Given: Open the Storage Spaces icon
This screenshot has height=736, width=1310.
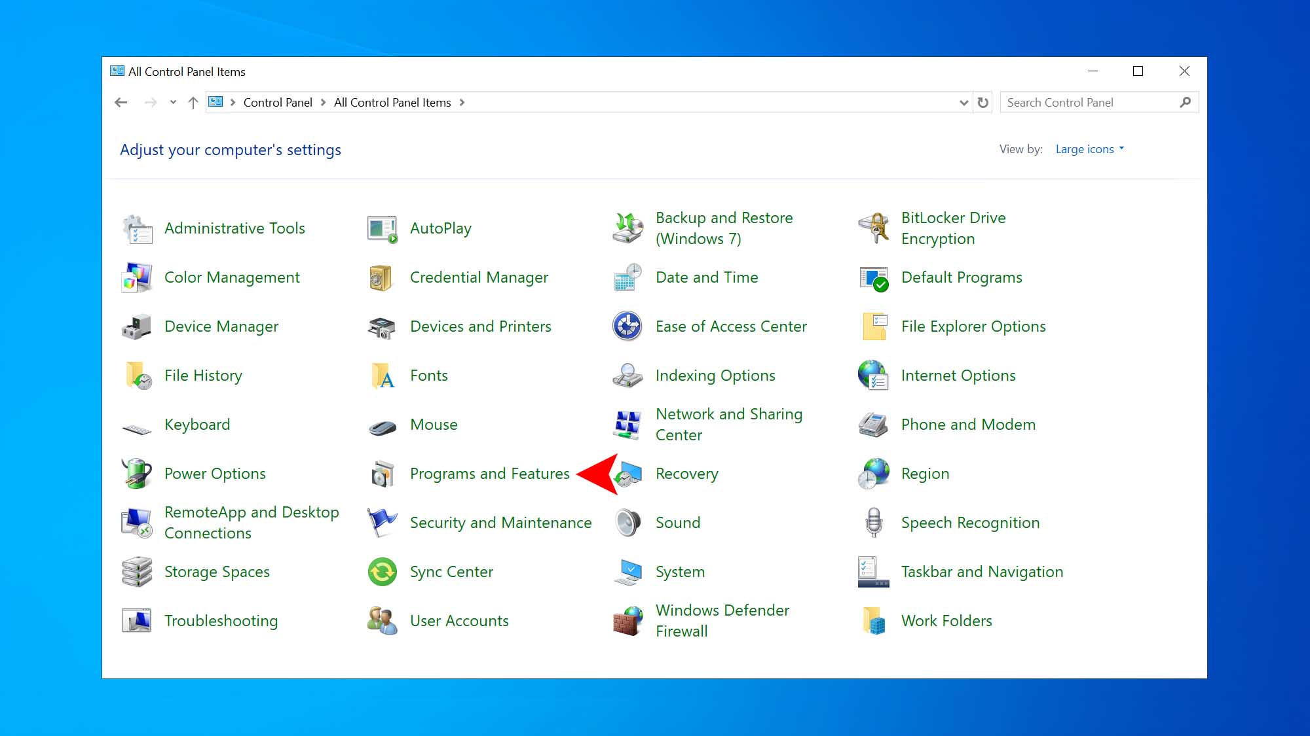Looking at the screenshot, I should [x=137, y=572].
